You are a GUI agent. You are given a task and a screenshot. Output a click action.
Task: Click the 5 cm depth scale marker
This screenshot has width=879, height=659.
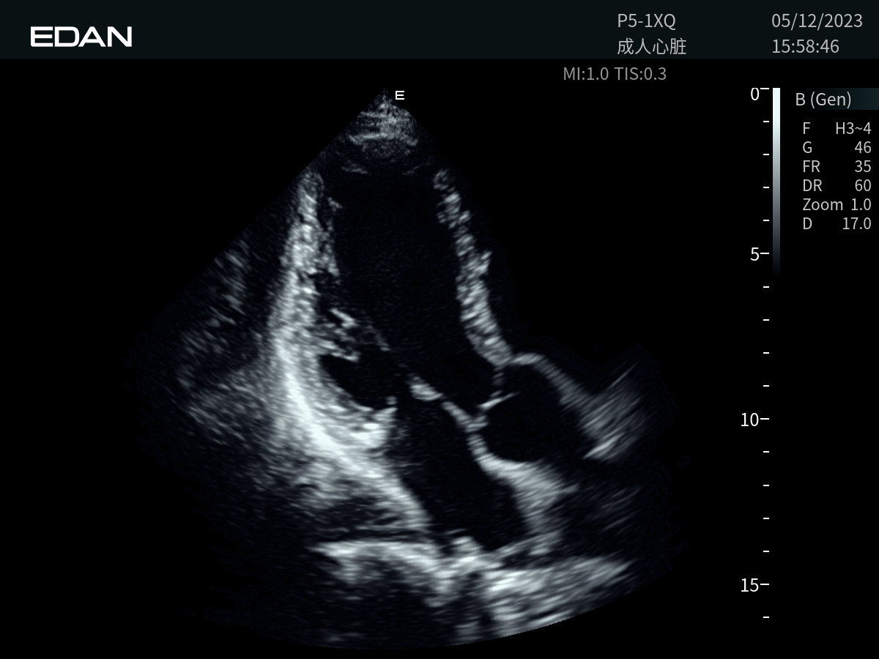(x=754, y=255)
